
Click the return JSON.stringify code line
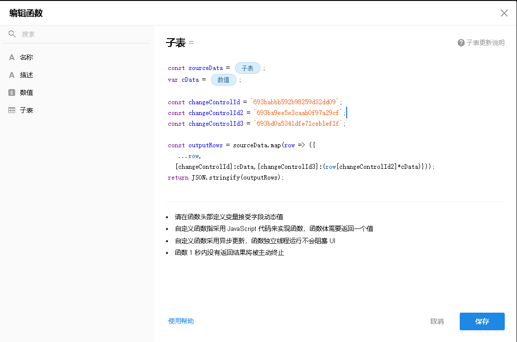226,178
